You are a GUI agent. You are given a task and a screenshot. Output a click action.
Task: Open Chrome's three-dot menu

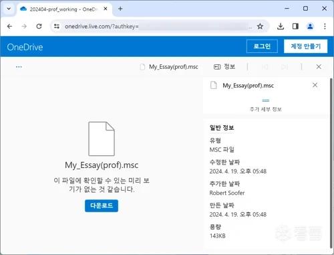click(325, 26)
